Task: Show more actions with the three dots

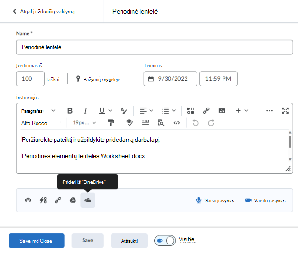Action: click(x=270, y=111)
